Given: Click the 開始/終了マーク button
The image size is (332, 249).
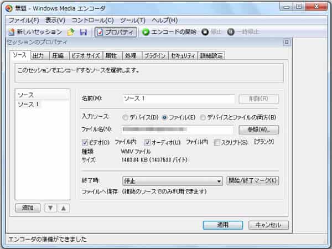Looking at the screenshot, I should click(253, 181).
